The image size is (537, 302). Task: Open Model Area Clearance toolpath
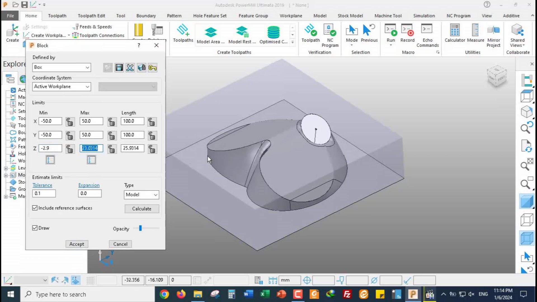(x=211, y=35)
